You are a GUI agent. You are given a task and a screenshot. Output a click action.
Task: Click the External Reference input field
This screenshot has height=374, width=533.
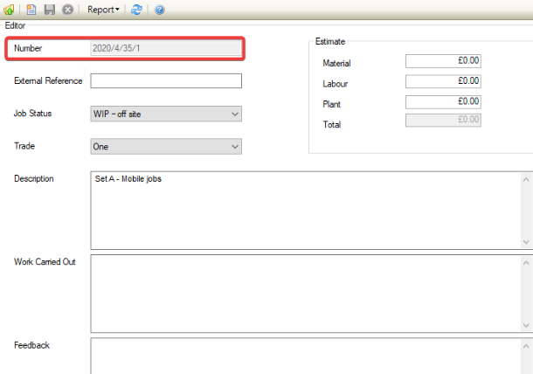tap(166, 81)
